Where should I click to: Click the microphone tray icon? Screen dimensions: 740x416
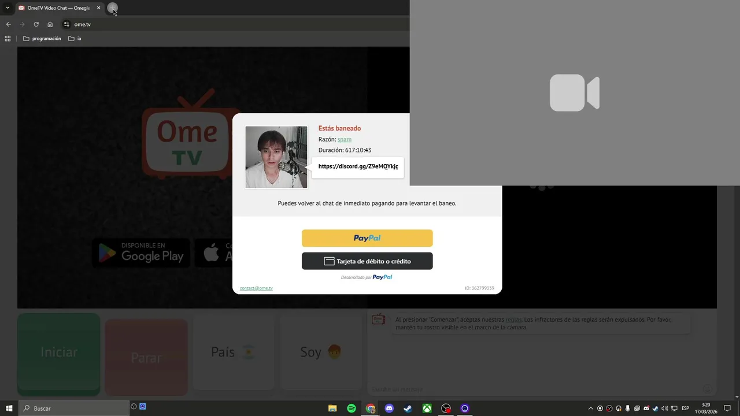pos(628,408)
